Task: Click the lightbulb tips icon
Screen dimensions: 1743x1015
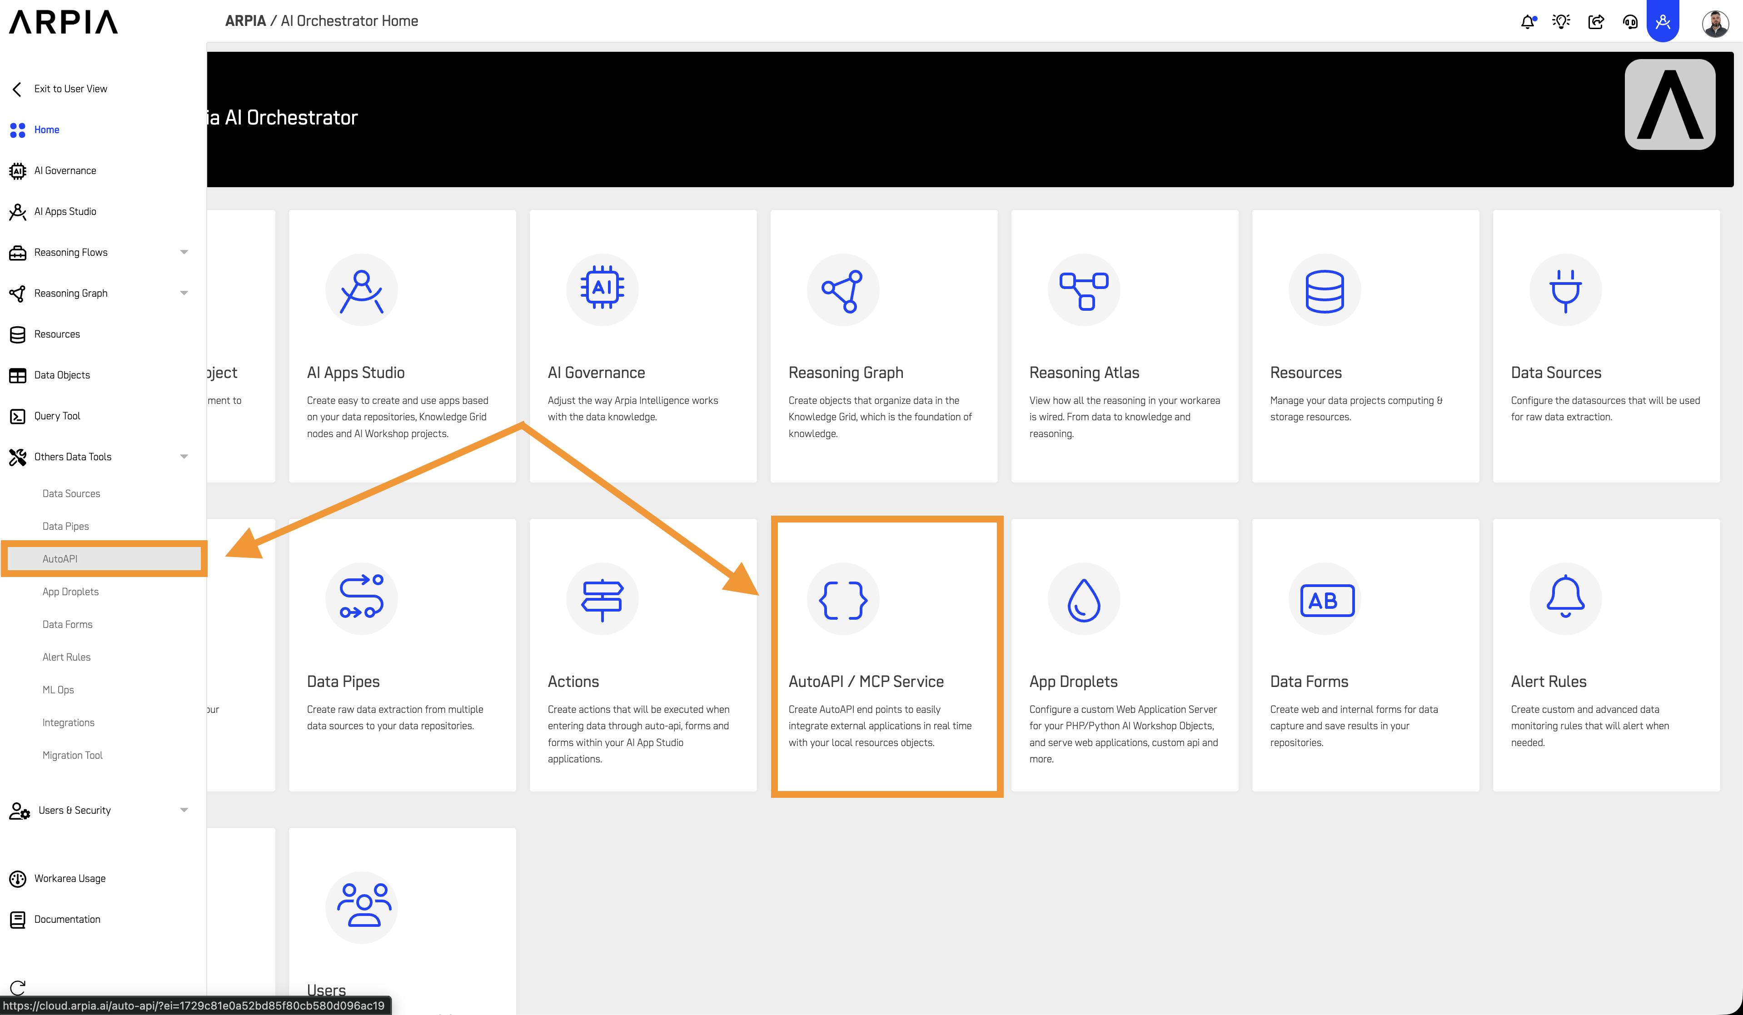Action: point(1561,21)
